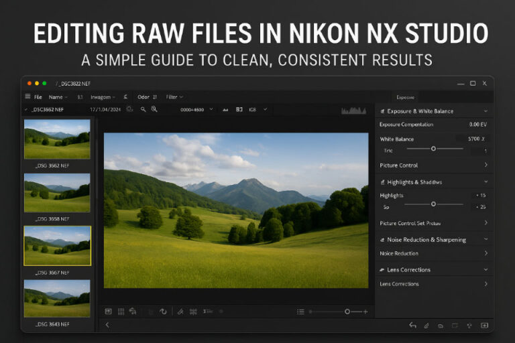Click the zoom-in magnifier icon
The height and width of the screenshot is (343, 515).
click(154, 109)
